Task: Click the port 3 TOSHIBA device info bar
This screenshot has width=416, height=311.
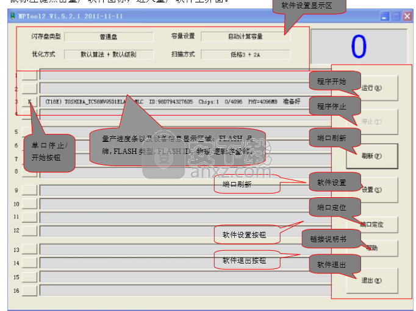Action: point(185,102)
